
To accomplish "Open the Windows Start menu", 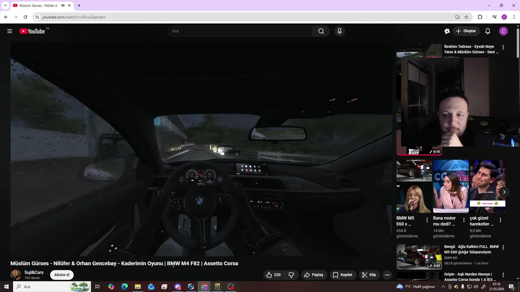I will (6, 287).
